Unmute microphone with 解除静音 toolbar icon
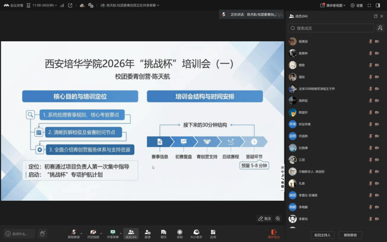Screen dimensions: 387x242 coord(74,233)
